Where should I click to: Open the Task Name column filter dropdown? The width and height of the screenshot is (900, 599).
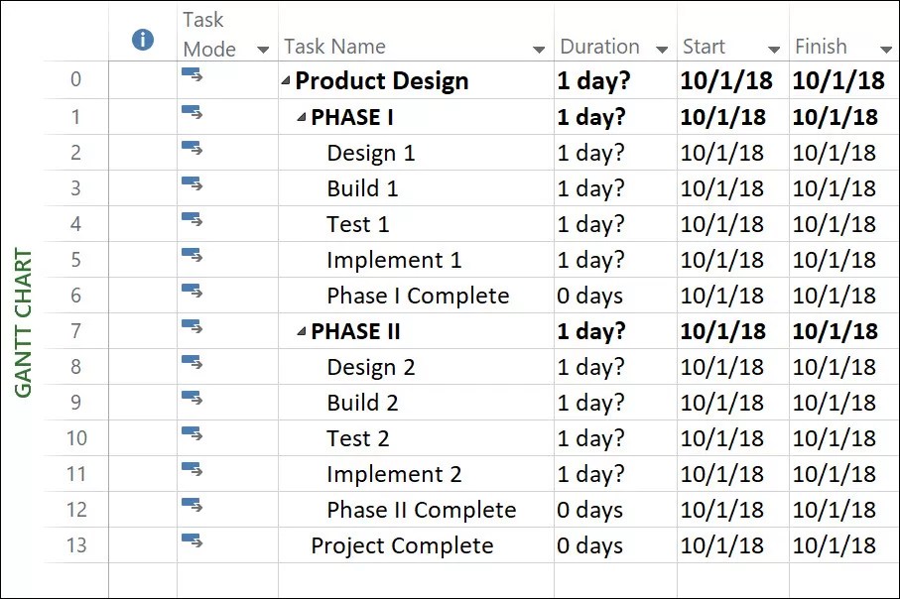[539, 50]
